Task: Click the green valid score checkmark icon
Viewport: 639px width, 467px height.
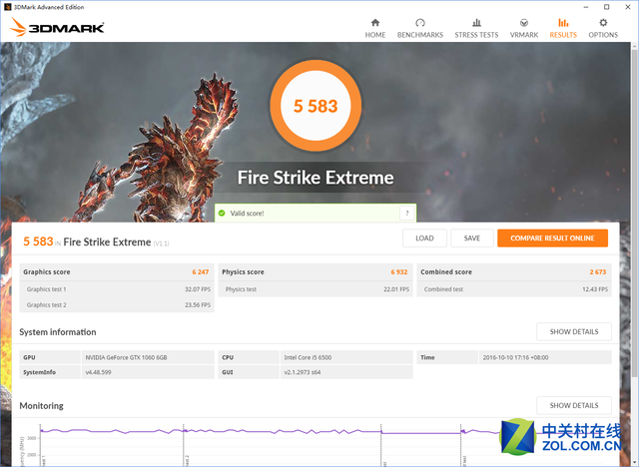Action: coord(222,214)
